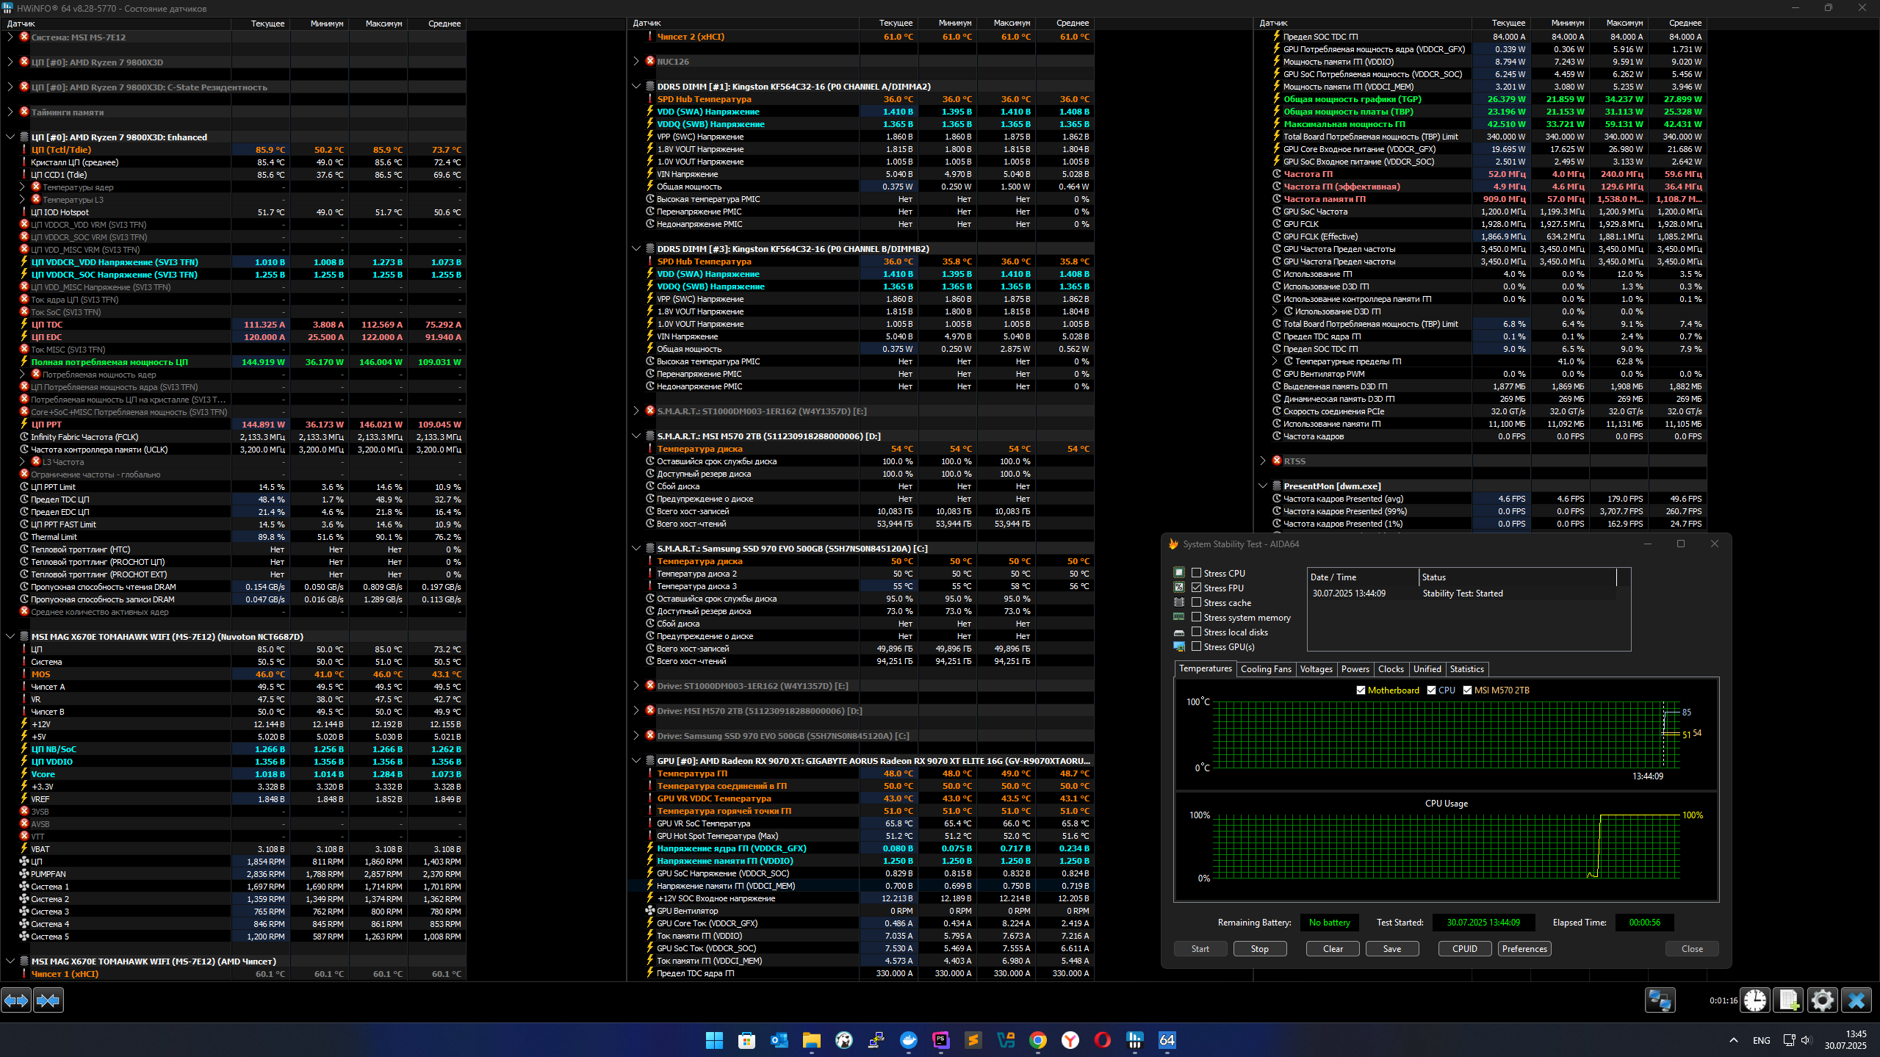Click the AIDA64 icon in taskbar
The width and height of the screenshot is (1880, 1057).
pos(1167,1040)
